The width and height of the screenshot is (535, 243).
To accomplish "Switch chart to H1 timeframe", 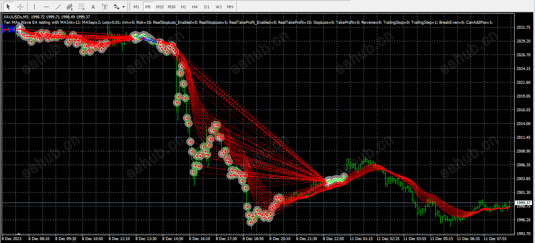I will [x=183, y=7].
